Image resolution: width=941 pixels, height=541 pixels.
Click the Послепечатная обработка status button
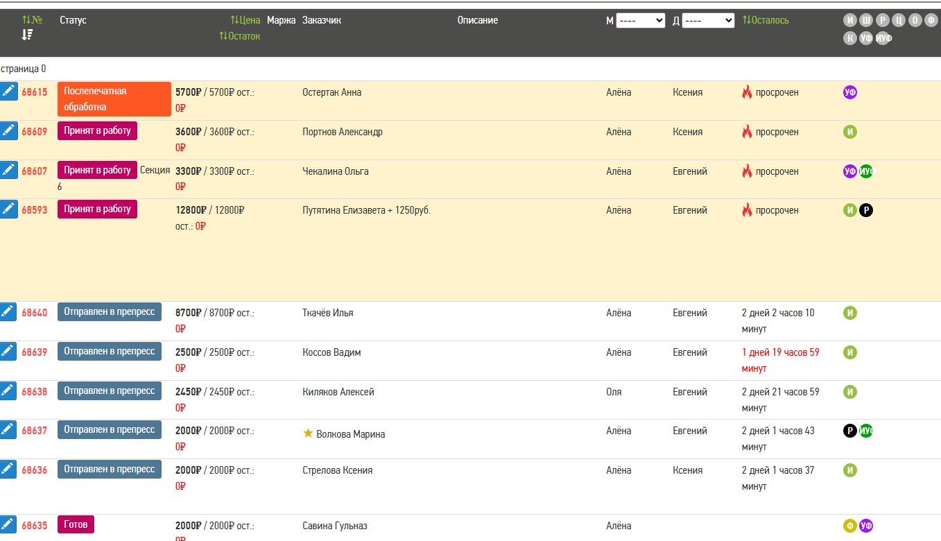tap(114, 99)
